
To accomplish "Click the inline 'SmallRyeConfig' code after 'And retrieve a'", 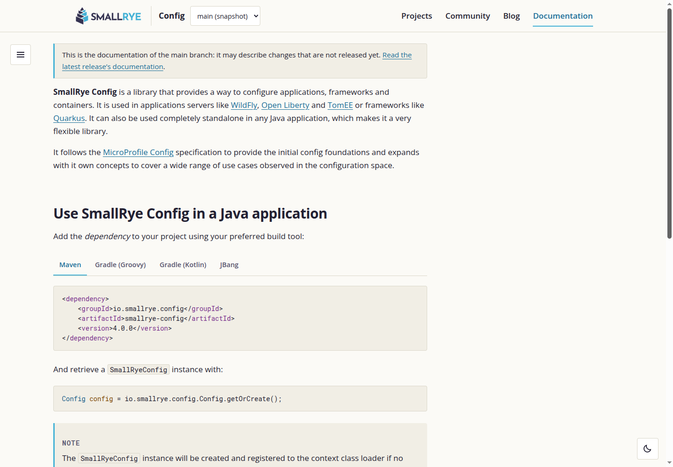I will tap(138, 369).
